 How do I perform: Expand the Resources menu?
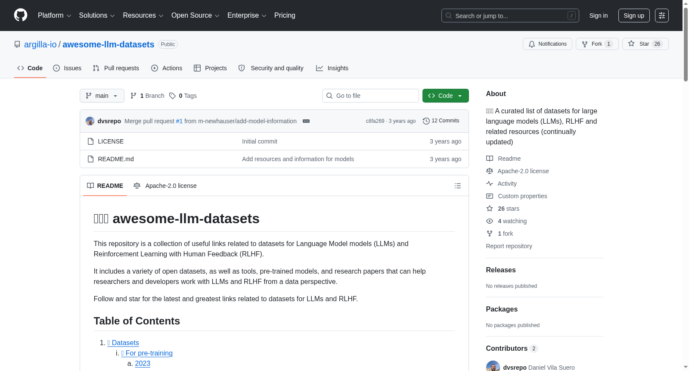(x=143, y=16)
